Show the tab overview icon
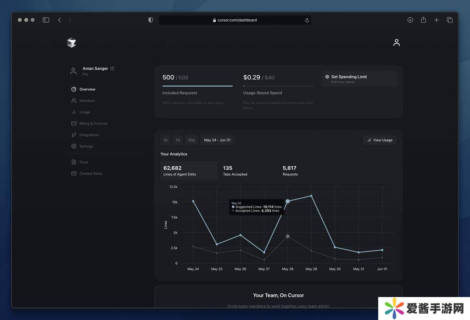This screenshot has width=470, height=320. (449, 20)
